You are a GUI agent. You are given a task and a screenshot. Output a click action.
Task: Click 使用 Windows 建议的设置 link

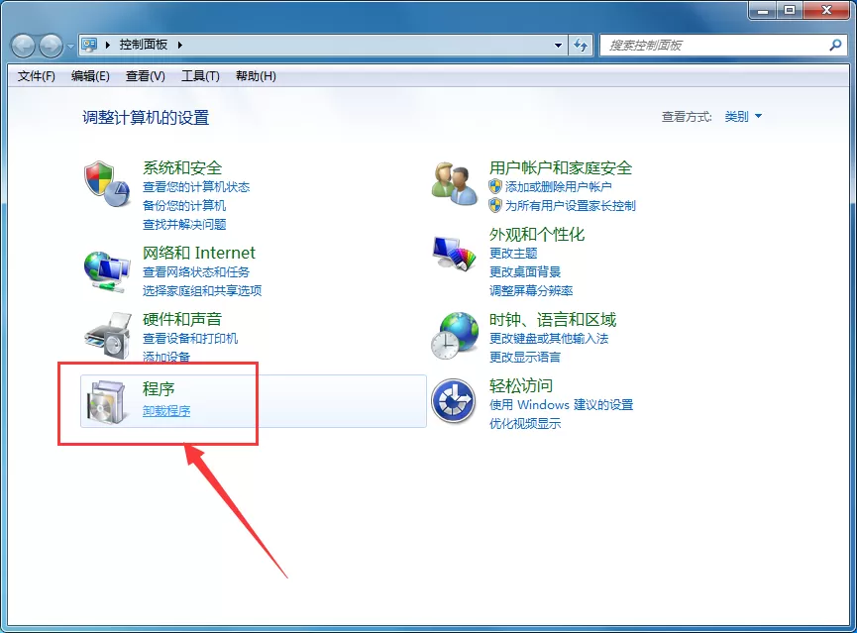pyautogui.click(x=561, y=404)
